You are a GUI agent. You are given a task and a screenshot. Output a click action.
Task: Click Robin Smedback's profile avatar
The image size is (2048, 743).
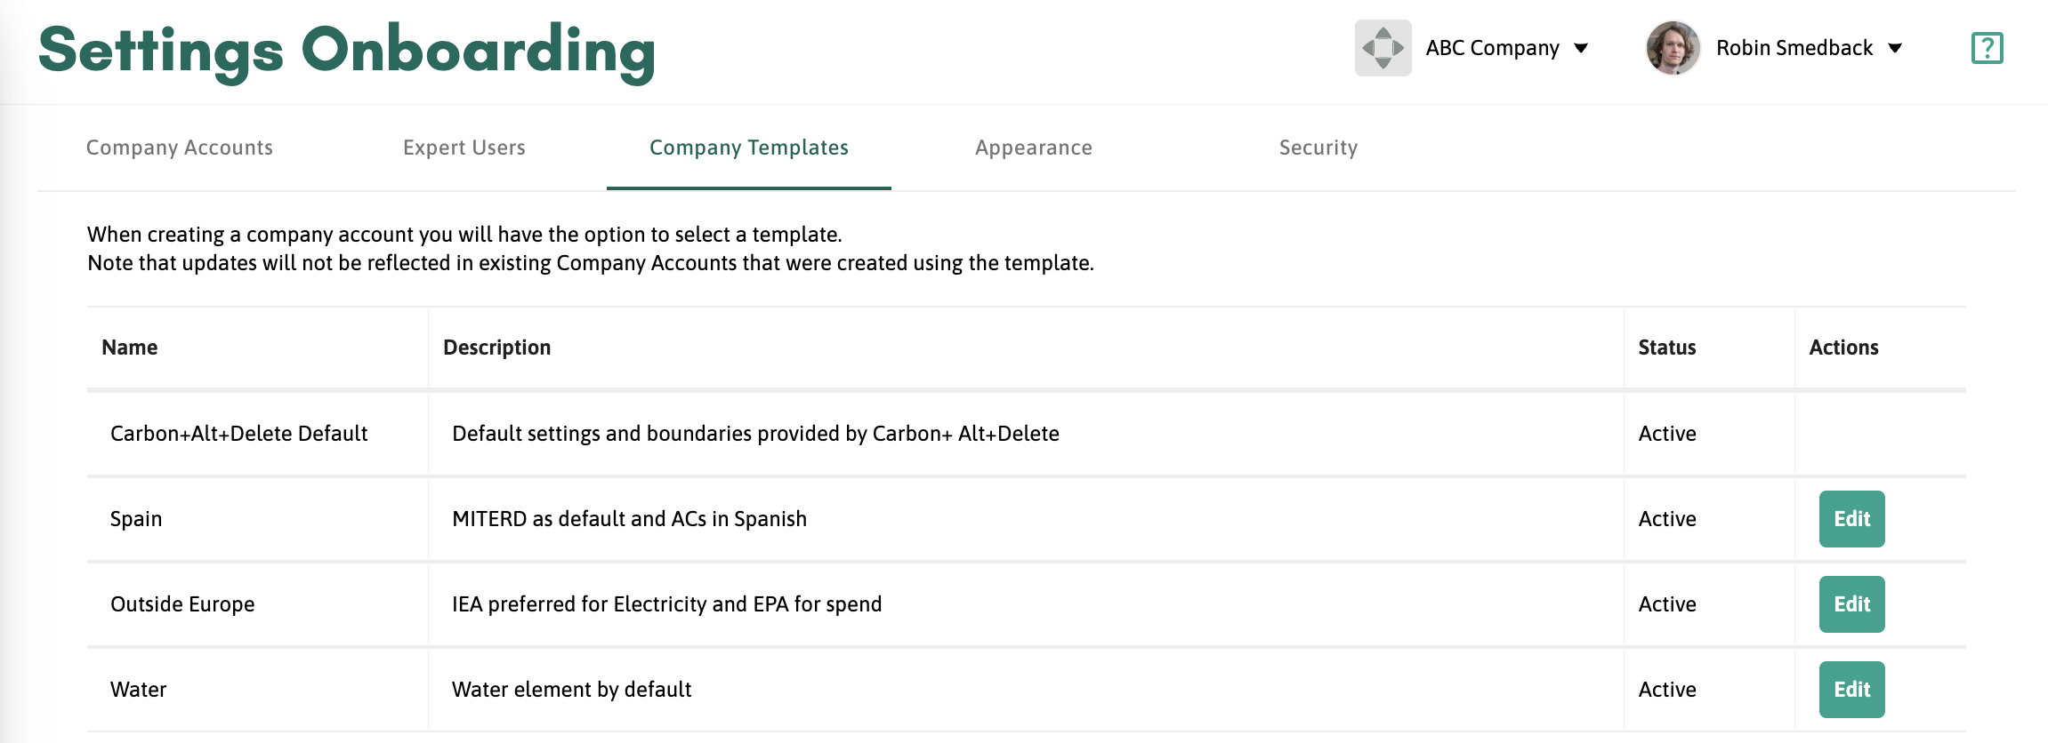click(1673, 48)
